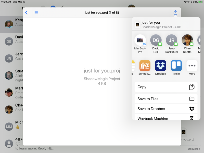Open the Schoolwork app icon
Screen dimensions: 204x153
pos(145,66)
